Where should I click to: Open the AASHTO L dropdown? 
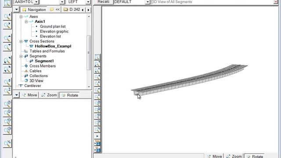click(36, 2)
